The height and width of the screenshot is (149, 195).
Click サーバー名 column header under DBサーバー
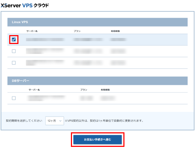click(x=34, y=90)
